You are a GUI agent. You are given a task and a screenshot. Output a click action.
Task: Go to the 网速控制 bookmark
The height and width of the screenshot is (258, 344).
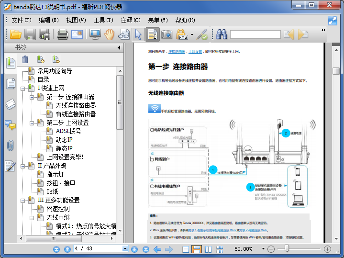[x=58, y=209]
